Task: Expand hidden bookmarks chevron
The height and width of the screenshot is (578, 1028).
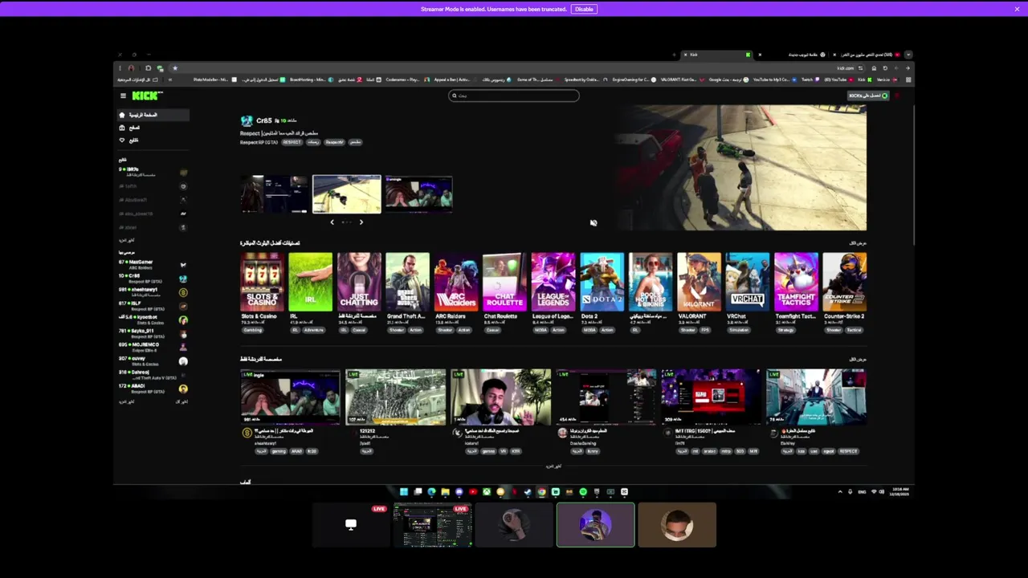Action: pos(169,80)
